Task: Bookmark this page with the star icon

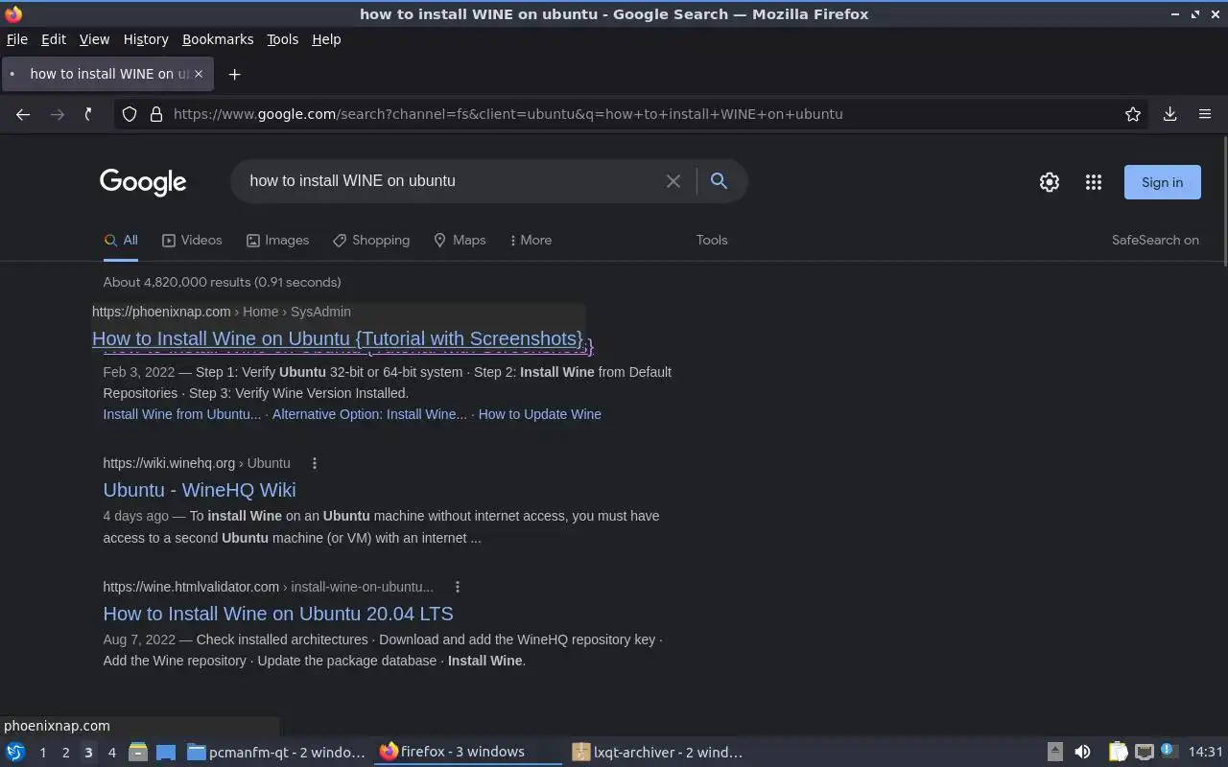Action: (1133, 114)
